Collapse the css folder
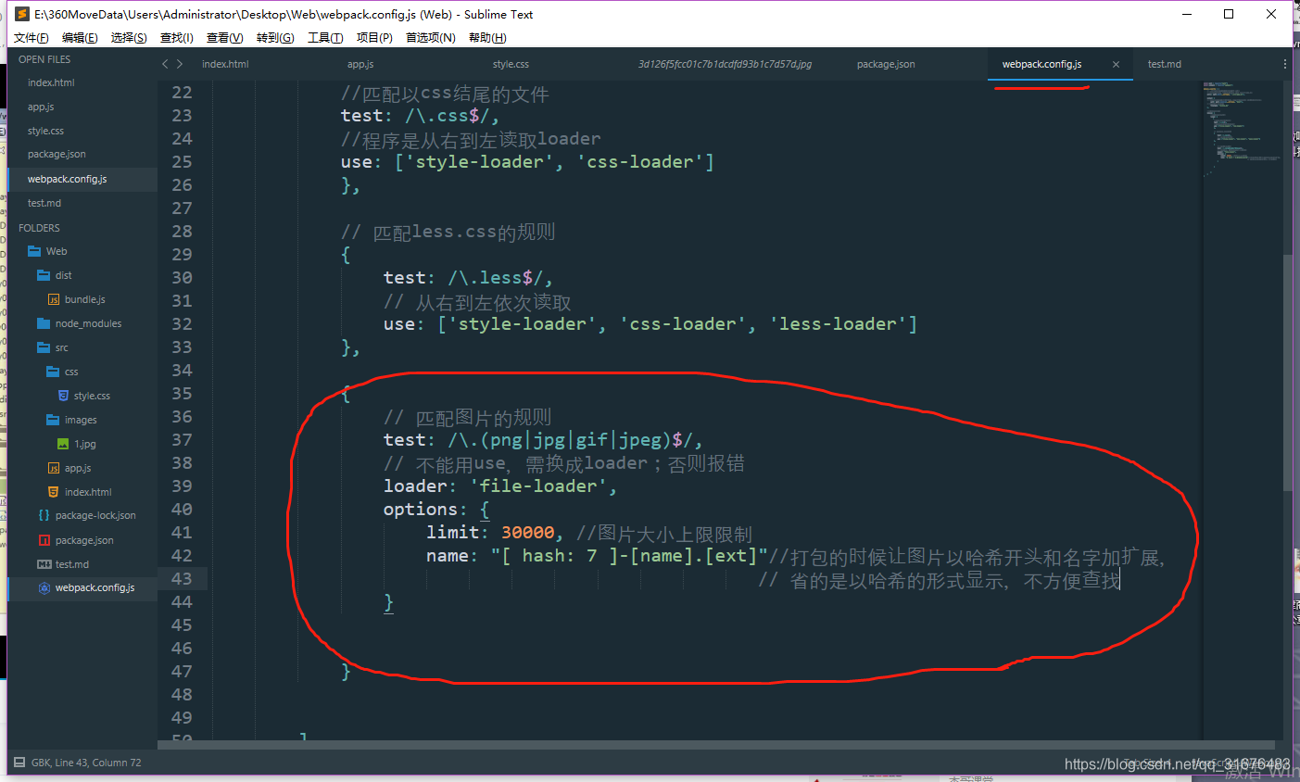The height and width of the screenshot is (782, 1300). pyautogui.click(x=53, y=372)
